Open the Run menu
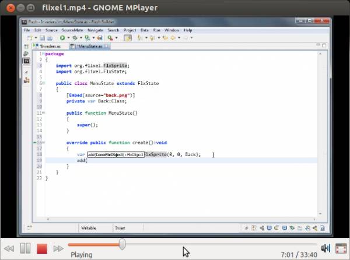350x260 pixels. click(156, 30)
